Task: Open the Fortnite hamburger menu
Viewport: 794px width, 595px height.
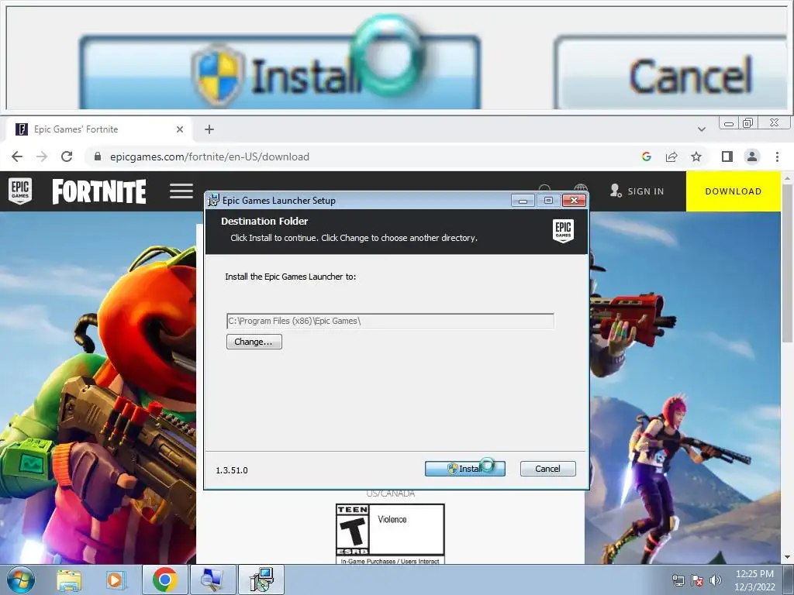Action: [x=181, y=191]
